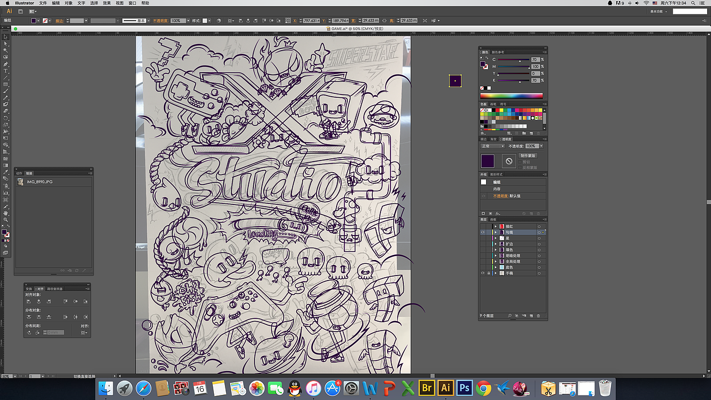
Task: Create a new layer in Layers panel
Action: click(531, 316)
